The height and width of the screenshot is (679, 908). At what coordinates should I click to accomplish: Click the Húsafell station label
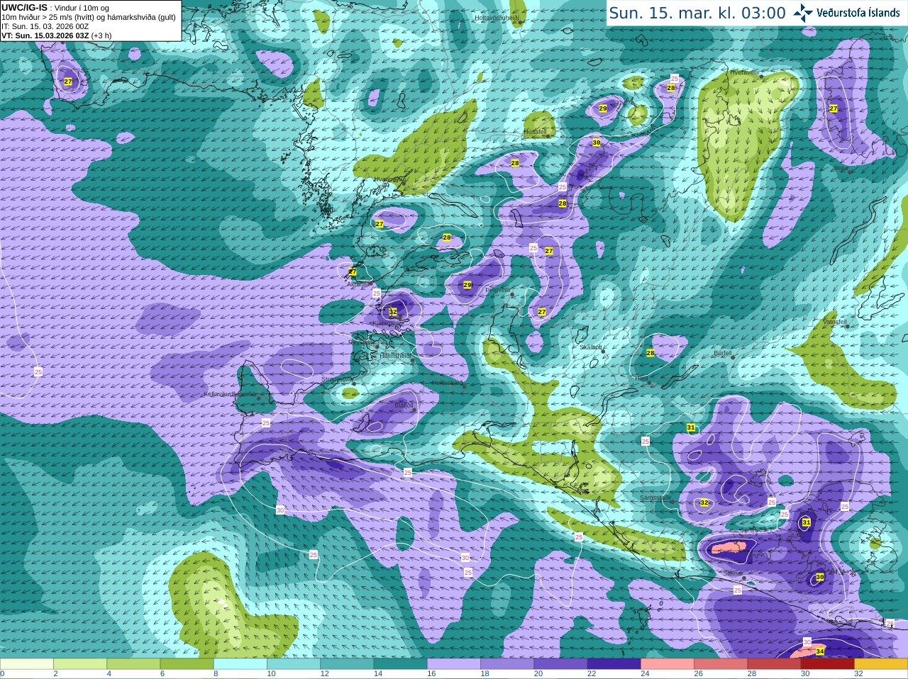click(x=535, y=132)
